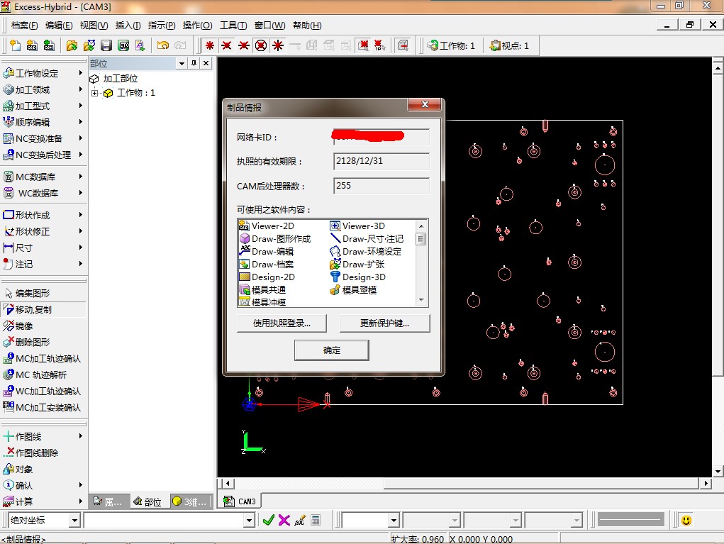Image resolution: width=724 pixels, height=544 pixels.
Task: Click horizontal scrollbar right arrow in canvas
Action: pos(706,484)
